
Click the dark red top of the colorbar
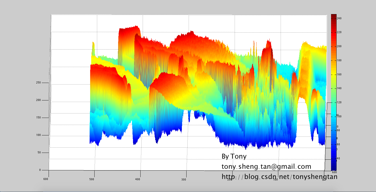334,16
